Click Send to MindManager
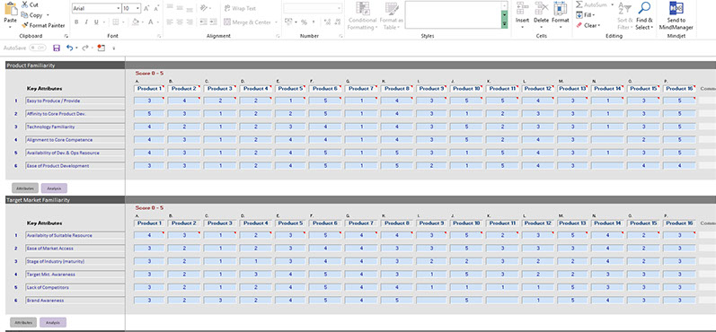The image size is (716, 332). pyautogui.click(x=676, y=16)
